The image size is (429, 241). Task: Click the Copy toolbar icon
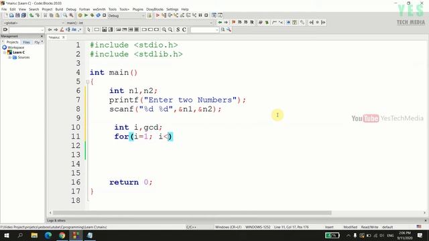(51, 15)
